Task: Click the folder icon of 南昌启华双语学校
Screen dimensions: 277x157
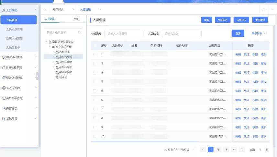Action: click(50, 42)
